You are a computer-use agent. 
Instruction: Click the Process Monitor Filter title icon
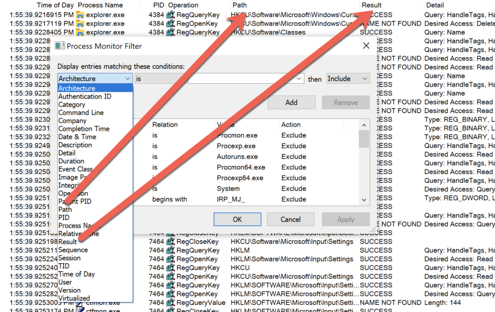click(x=60, y=46)
